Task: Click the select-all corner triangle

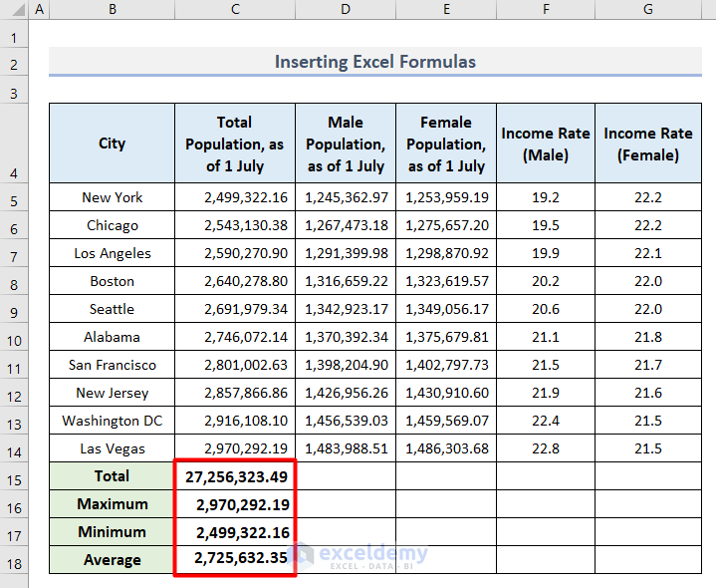Action: 14,10
